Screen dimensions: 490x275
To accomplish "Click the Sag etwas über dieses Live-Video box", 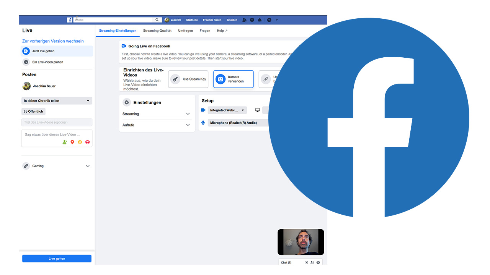I will tap(57, 138).
